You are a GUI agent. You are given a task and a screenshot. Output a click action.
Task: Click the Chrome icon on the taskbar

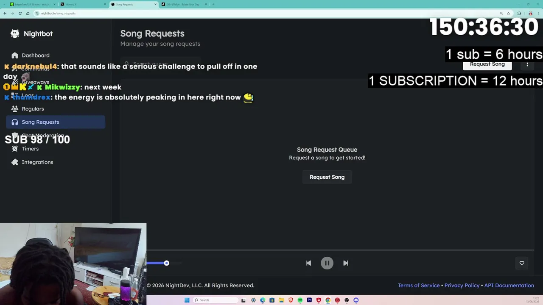[x=328, y=300]
